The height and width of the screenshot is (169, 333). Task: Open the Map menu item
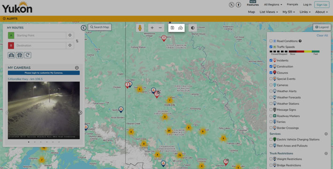pos(251,12)
